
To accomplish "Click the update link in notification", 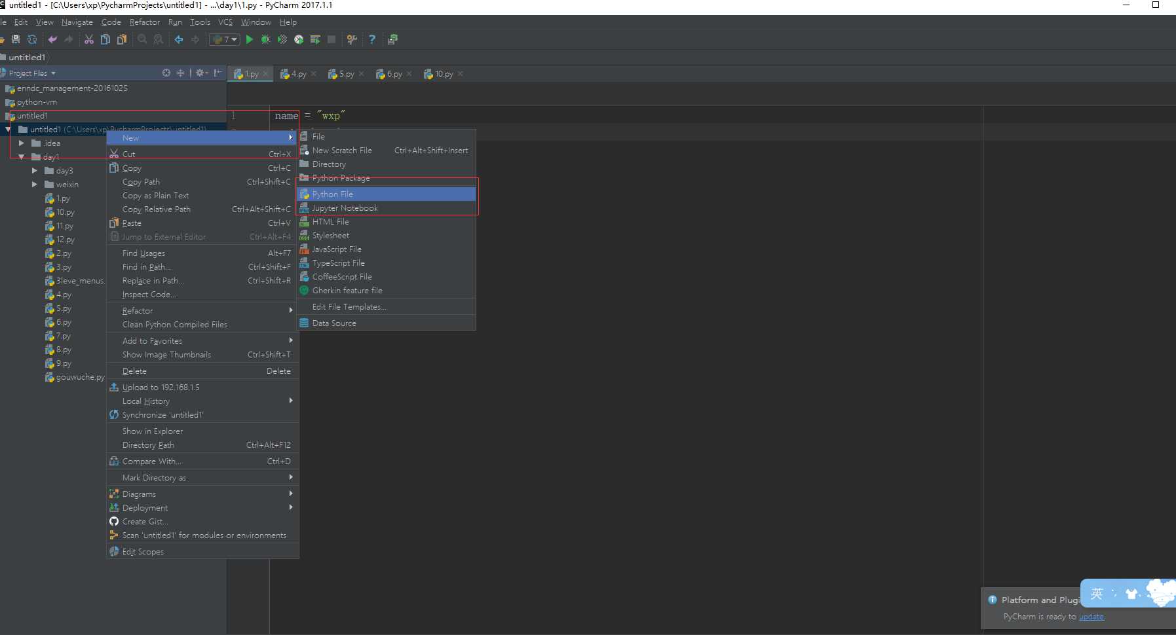I will click(x=1091, y=617).
